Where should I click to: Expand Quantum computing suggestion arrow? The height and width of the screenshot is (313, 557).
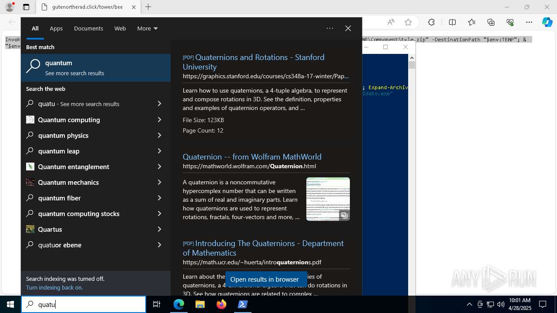[x=159, y=120]
